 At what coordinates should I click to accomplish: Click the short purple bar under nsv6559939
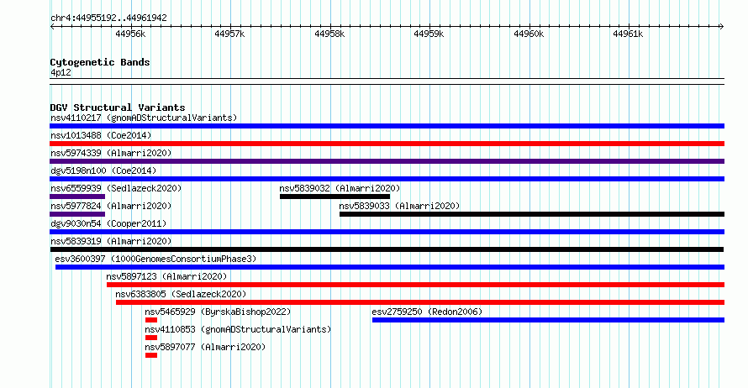coord(77,197)
